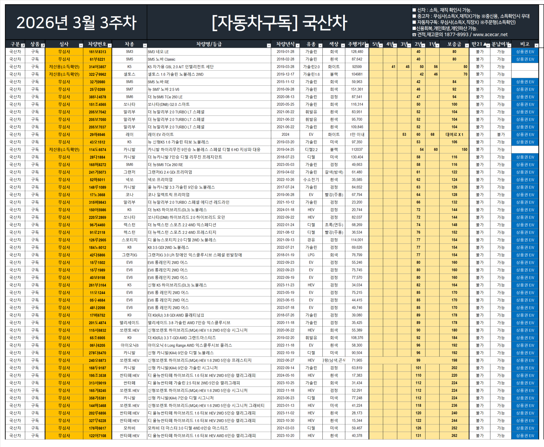Viewport: 544px width, 447px height.
Task: Select the 대여료 X 1 deposit cell
Action: [454, 135]
